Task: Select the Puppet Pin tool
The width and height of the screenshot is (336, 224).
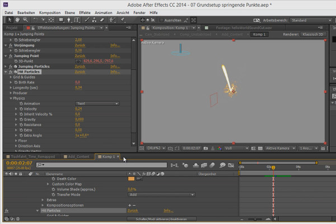Action: 122,20
